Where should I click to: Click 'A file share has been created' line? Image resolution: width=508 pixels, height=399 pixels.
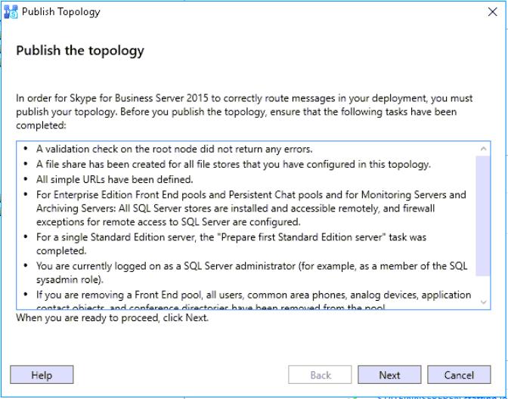(x=234, y=164)
